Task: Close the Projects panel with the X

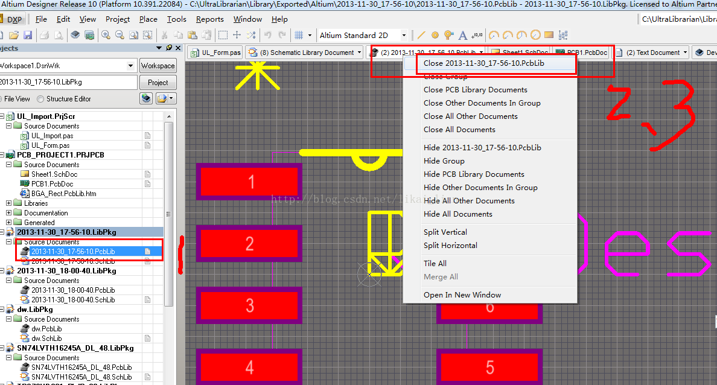Action: (178, 48)
